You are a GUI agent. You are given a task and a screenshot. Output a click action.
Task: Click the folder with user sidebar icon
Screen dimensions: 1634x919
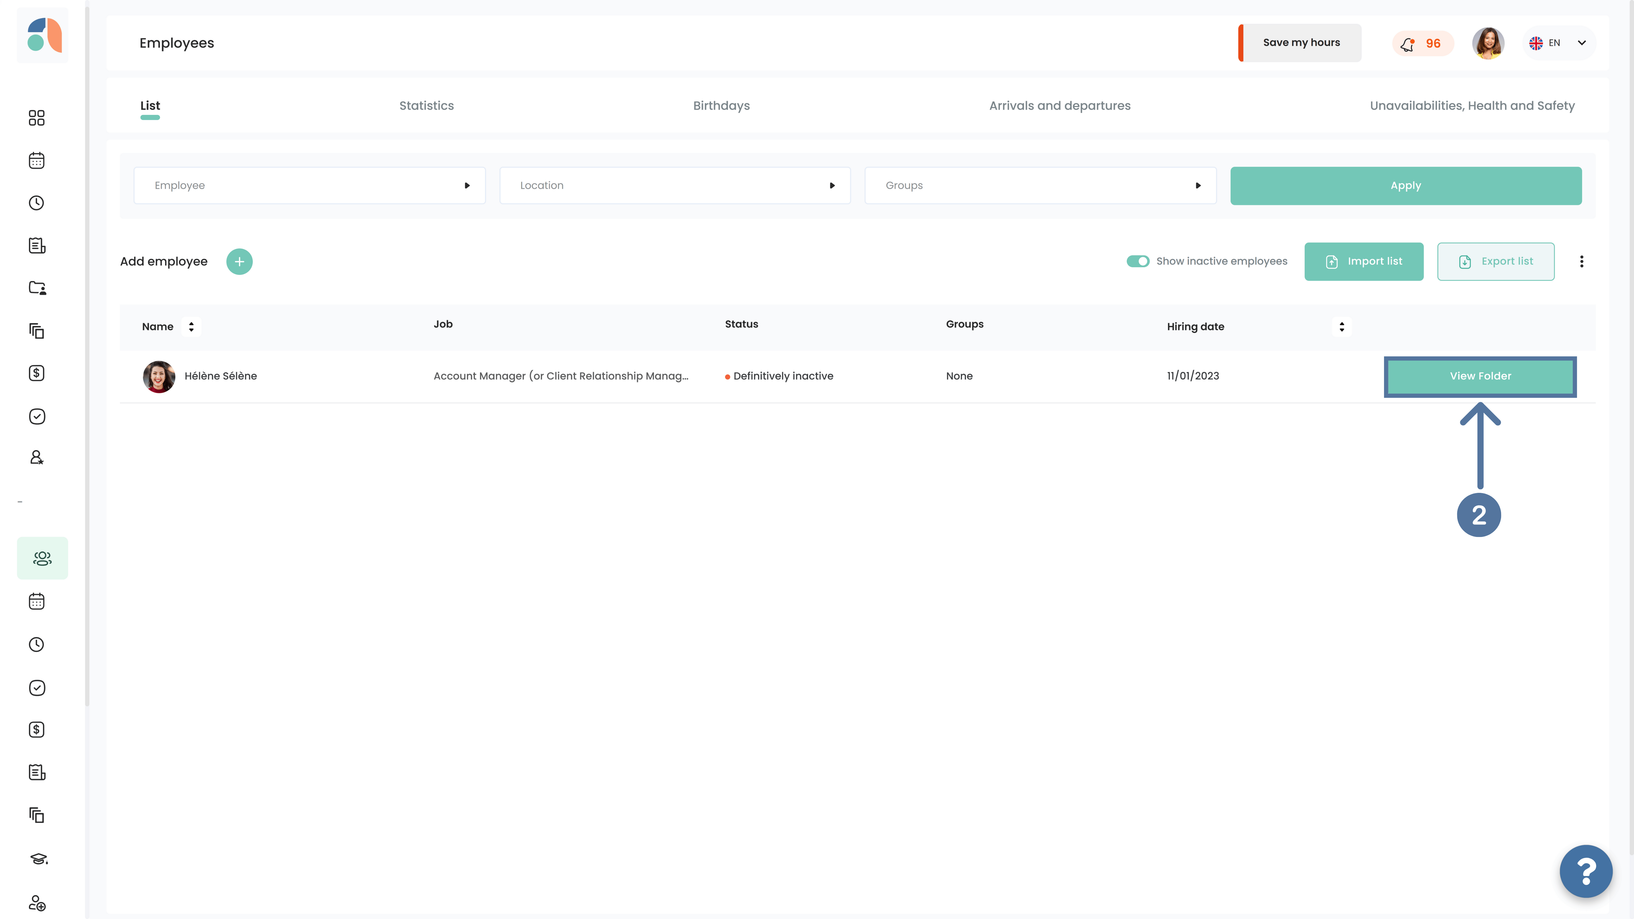[37, 288]
